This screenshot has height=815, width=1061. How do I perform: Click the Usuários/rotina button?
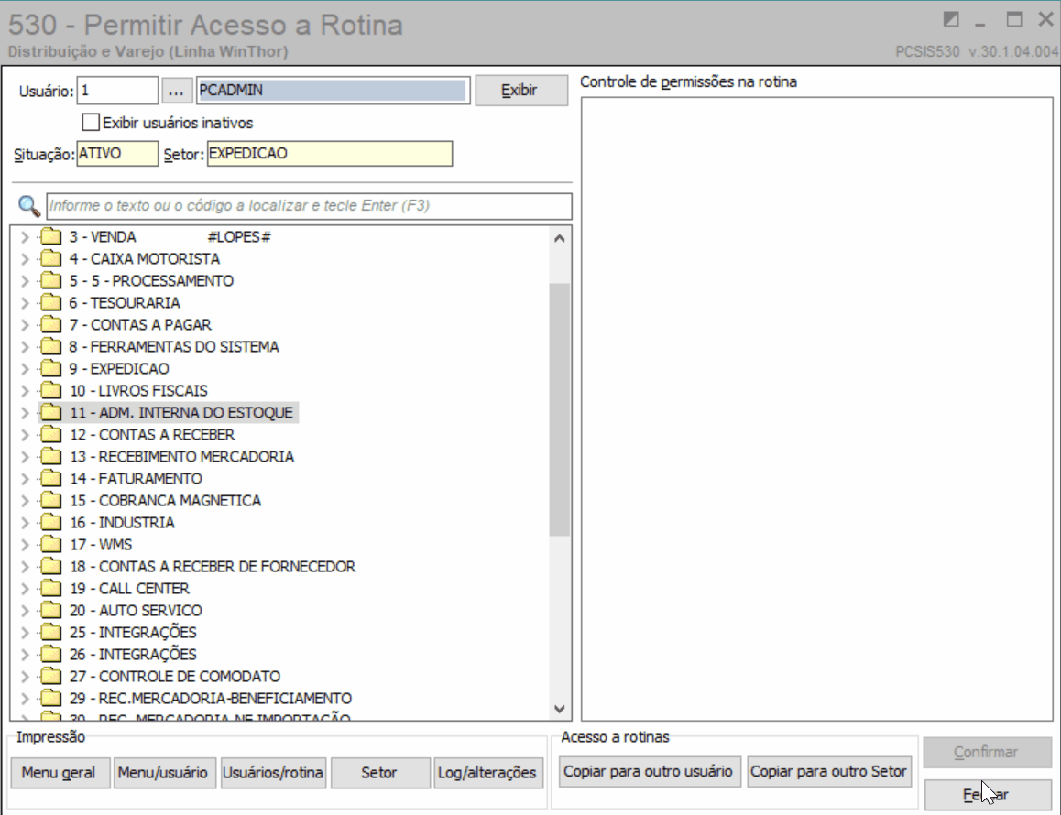click(x=273, y=772)
